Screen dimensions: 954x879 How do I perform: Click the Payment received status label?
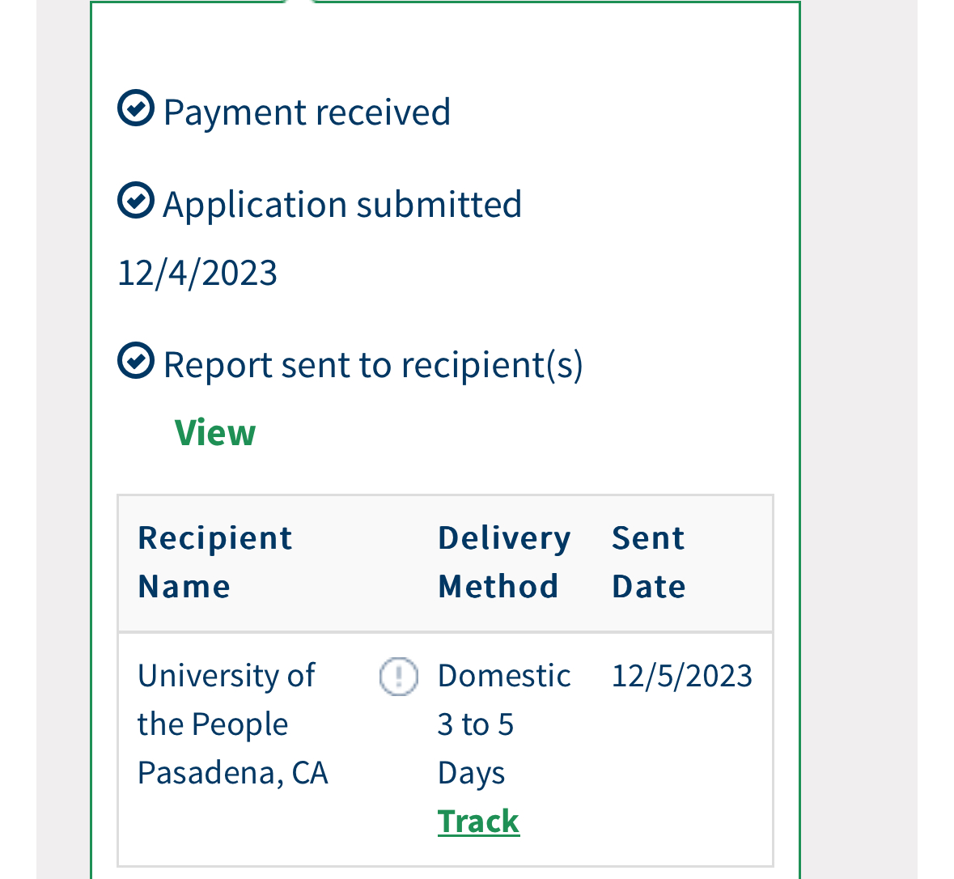tap(307, 112)
